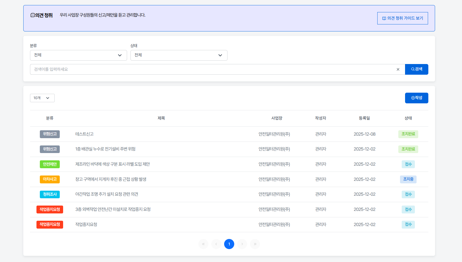Change page size via the 10개 dropdown
Viewport: 462px width, 262px height.
click(x=42, y=98)
